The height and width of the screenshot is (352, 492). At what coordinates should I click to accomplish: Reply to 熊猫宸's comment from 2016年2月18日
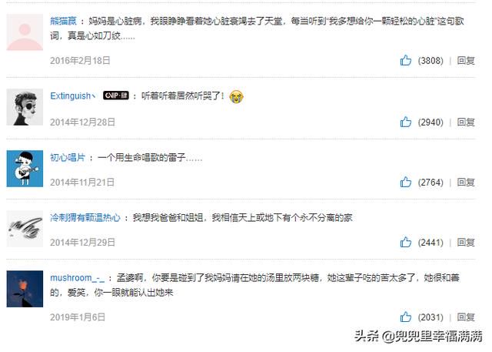466,60
